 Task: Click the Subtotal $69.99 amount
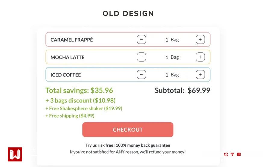point(199,90)
